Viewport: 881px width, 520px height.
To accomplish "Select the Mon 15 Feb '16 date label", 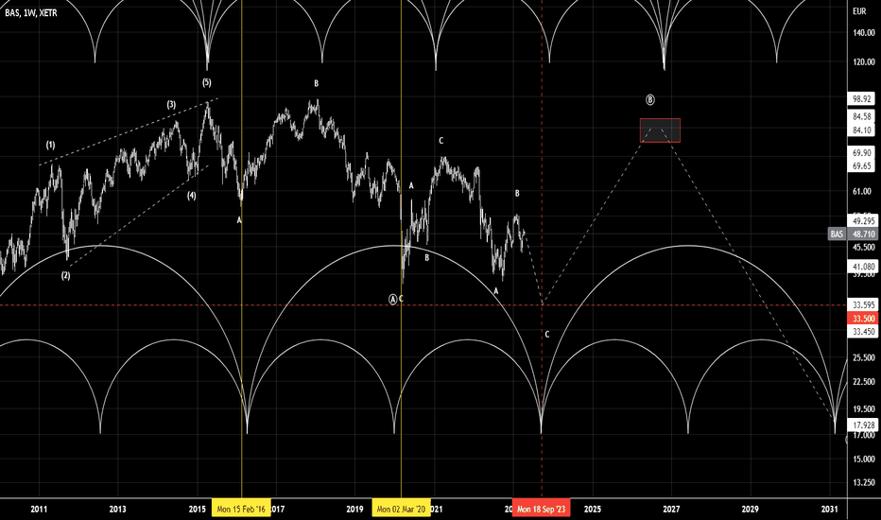I will tap(241, 510).
